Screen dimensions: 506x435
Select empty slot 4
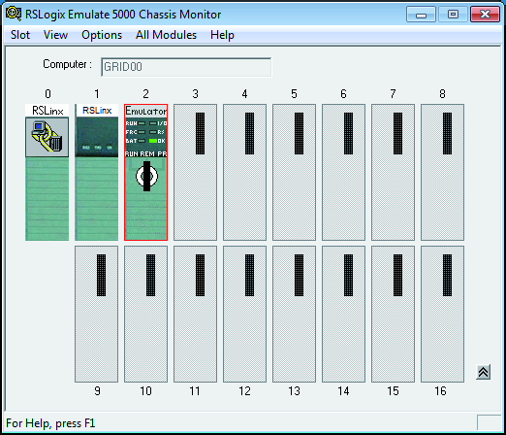tap(244, 172)
